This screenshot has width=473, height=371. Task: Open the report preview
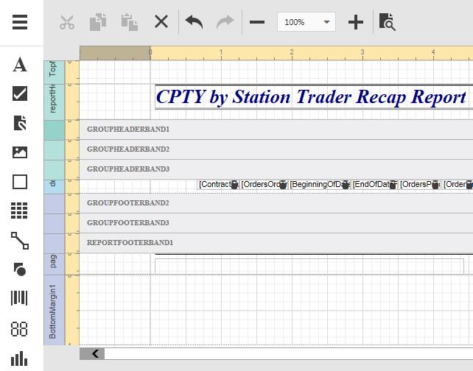388,22
